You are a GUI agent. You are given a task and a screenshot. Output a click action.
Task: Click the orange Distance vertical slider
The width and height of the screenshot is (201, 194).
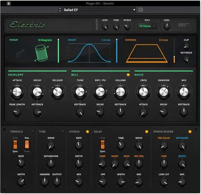174,51
